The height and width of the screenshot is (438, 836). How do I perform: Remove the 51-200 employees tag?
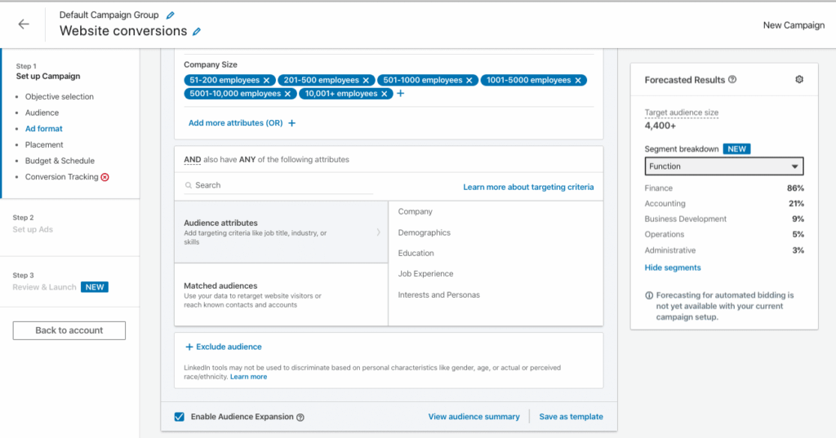[x=266, y=80]
